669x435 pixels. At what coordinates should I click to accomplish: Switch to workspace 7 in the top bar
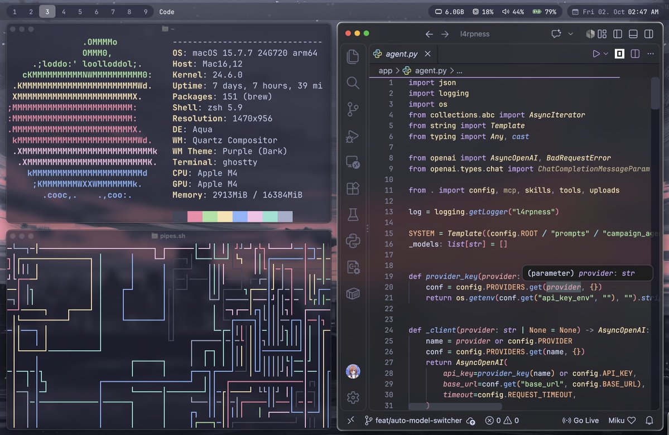(113, 12)
